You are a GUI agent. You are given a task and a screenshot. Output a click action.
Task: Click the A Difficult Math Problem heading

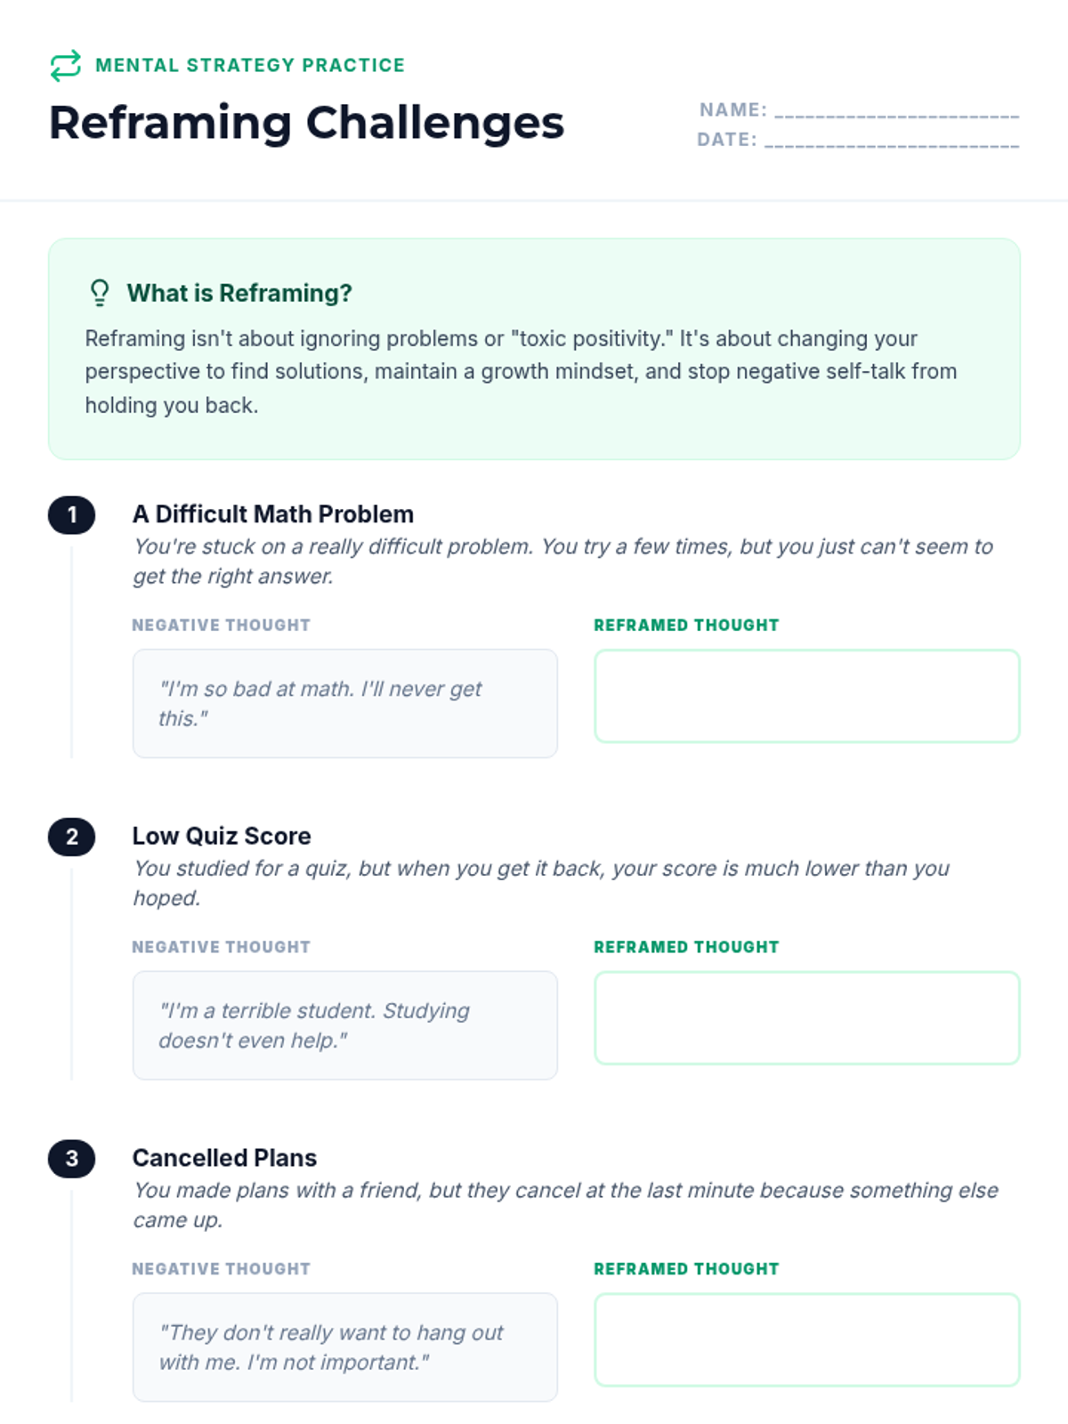point(272,514)
